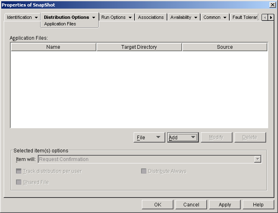Open the Item will combo box

[150, 159]
